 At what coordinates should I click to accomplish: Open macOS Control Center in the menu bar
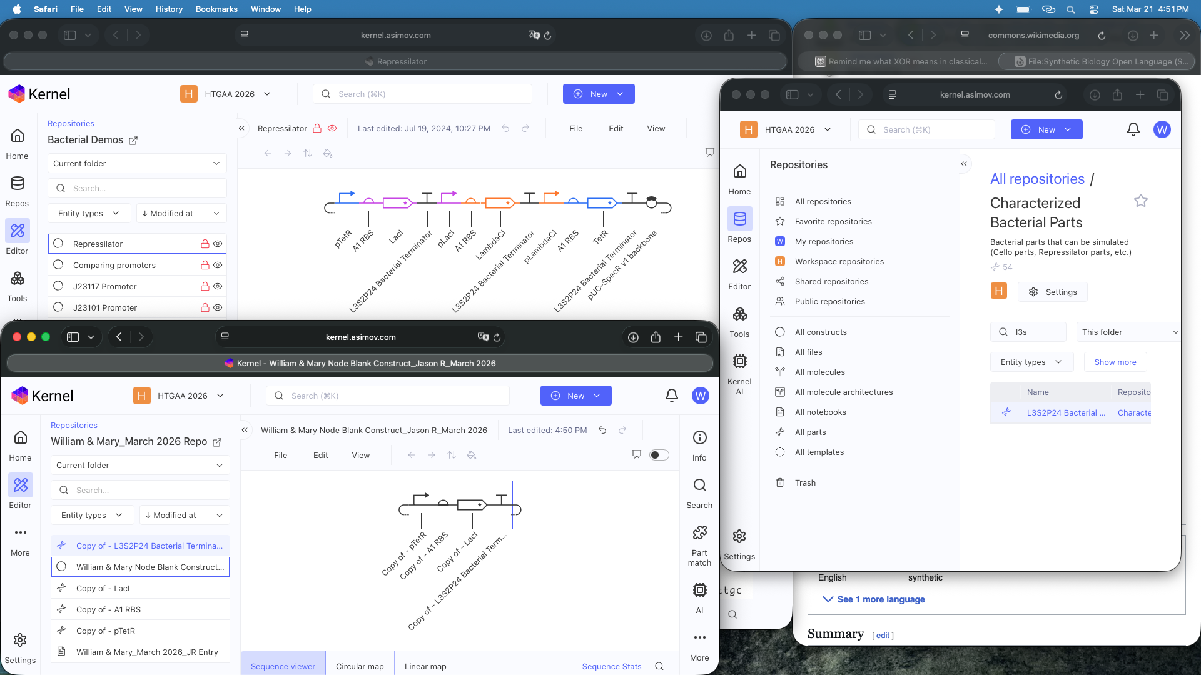pyautogui.click(x=1093, y=9)
